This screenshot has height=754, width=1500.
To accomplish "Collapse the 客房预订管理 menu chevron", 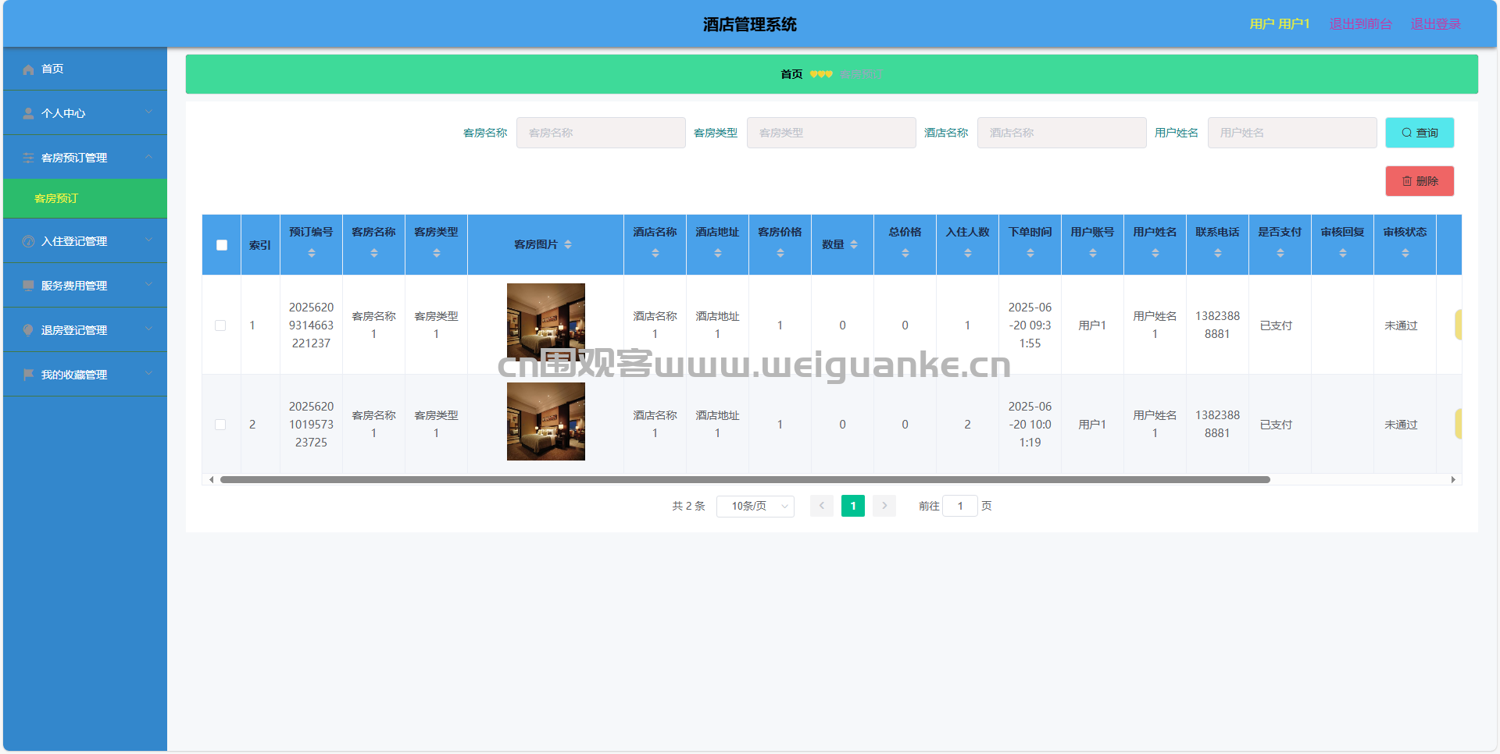I will (149, 157).
